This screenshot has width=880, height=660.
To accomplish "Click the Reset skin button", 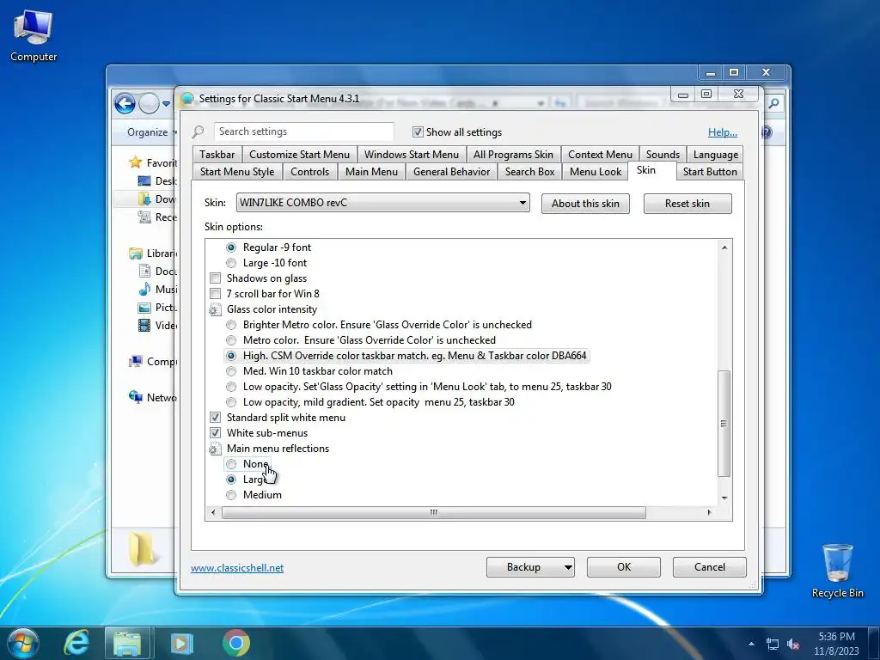I will pyautogui.click(x=687, y=204).
